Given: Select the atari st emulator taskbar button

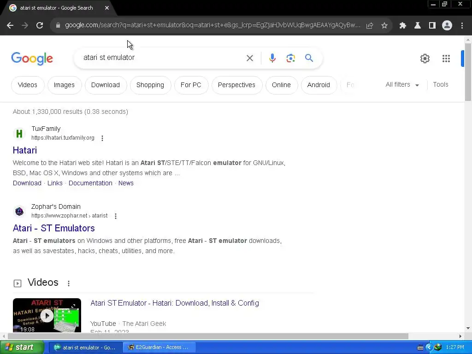Looking at the screenshot, I should pos(85,348).
